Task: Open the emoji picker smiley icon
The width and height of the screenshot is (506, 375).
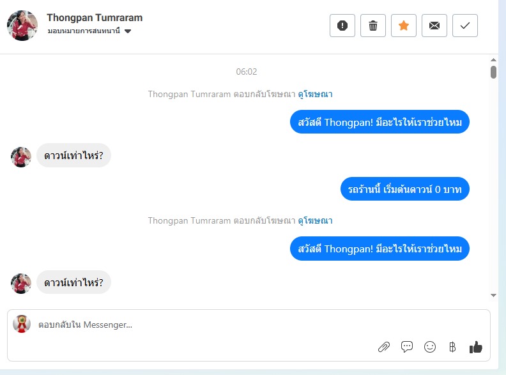Action: click(430, 348)
